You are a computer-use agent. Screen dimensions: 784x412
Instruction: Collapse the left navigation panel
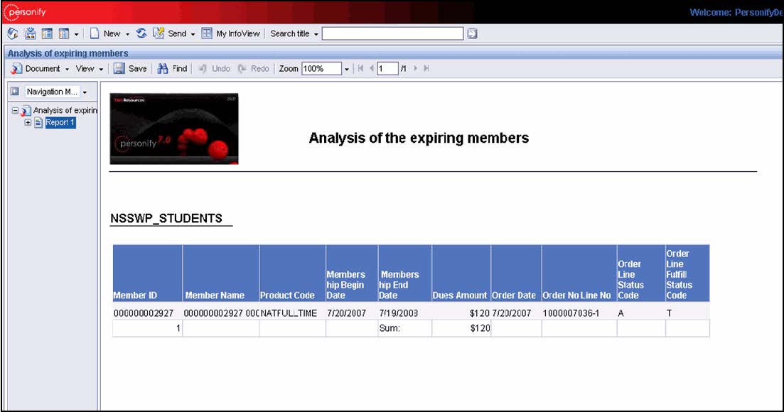[14, 92]
